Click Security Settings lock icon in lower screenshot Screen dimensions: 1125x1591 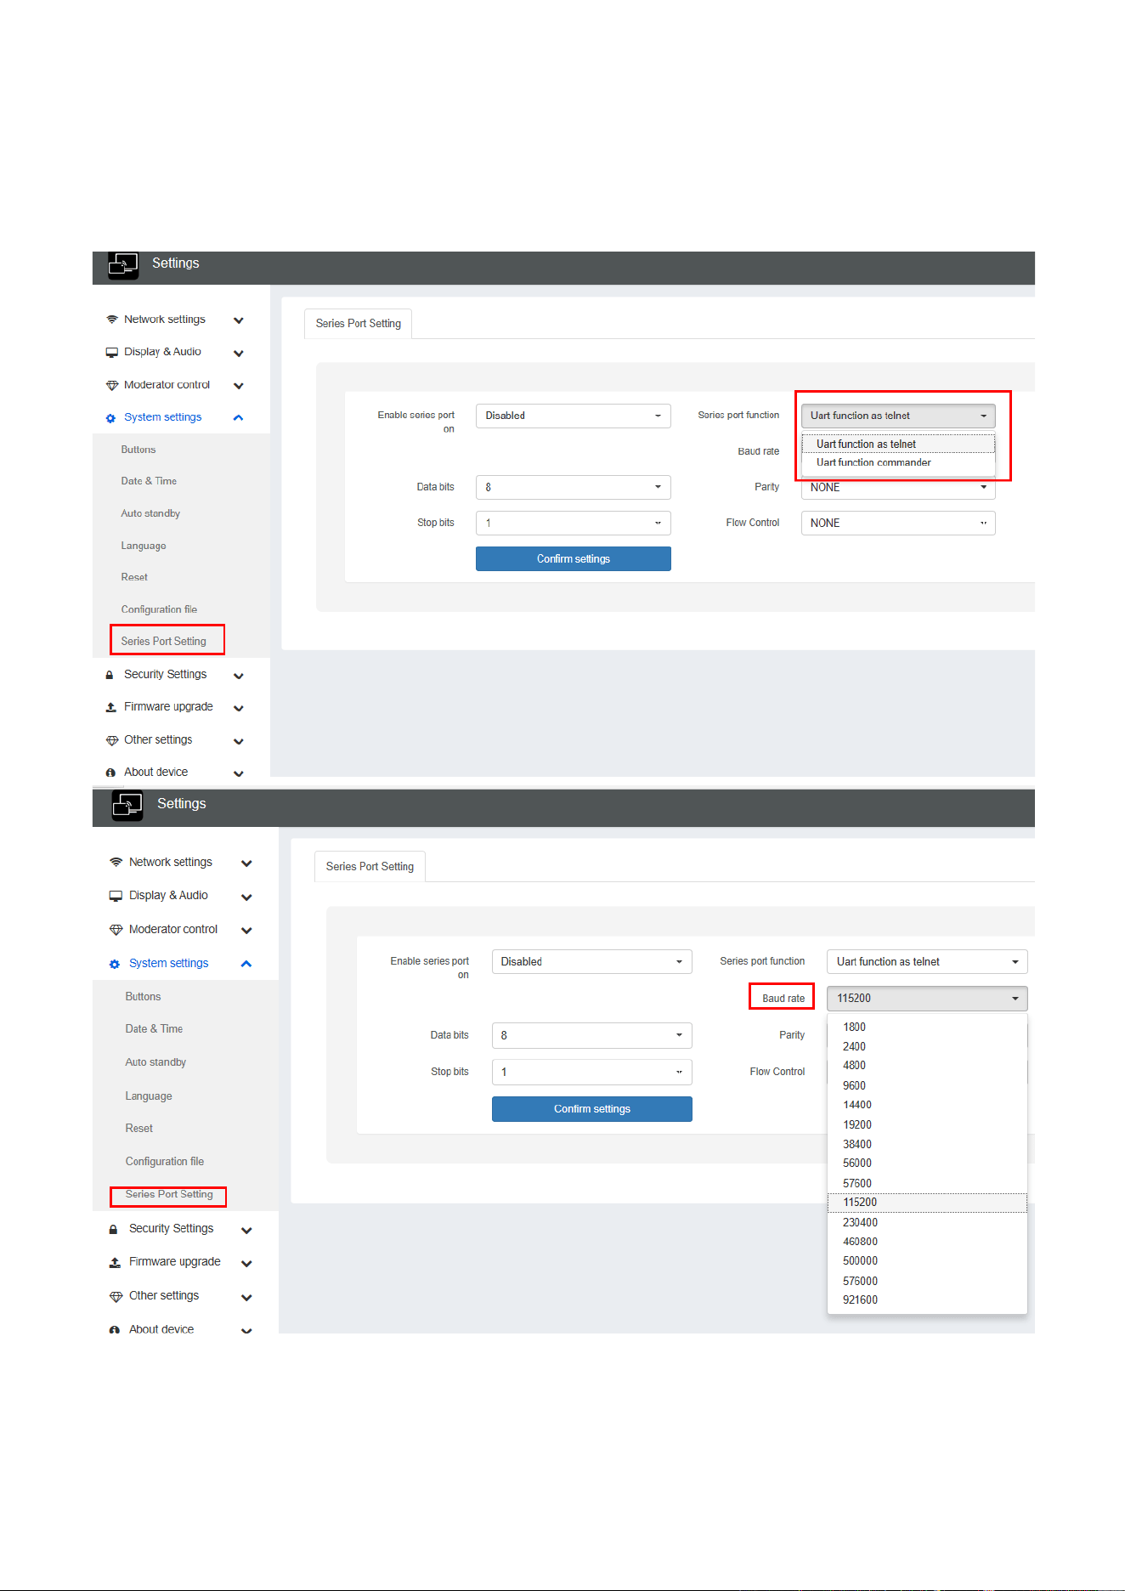pos(114,1230)
